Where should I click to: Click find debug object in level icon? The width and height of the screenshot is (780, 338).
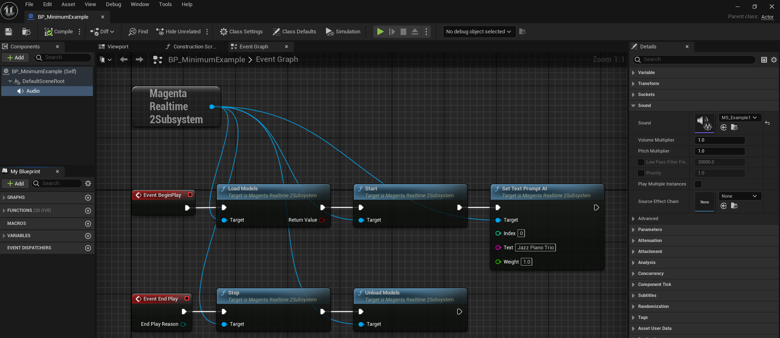(x=522, y=32)
